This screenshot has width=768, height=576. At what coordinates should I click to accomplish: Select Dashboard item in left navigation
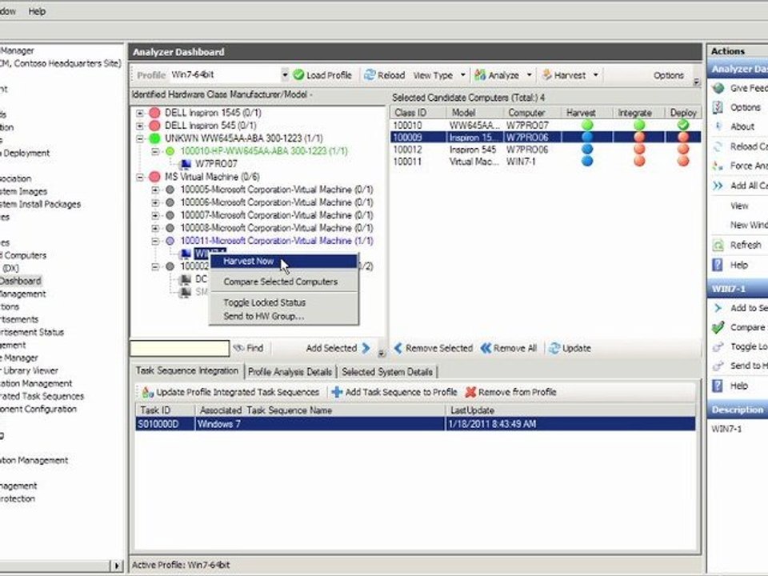pyautogui.click(x=21, y=281)
